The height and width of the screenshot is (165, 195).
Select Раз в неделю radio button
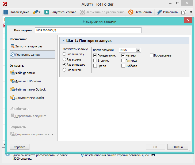64,65
